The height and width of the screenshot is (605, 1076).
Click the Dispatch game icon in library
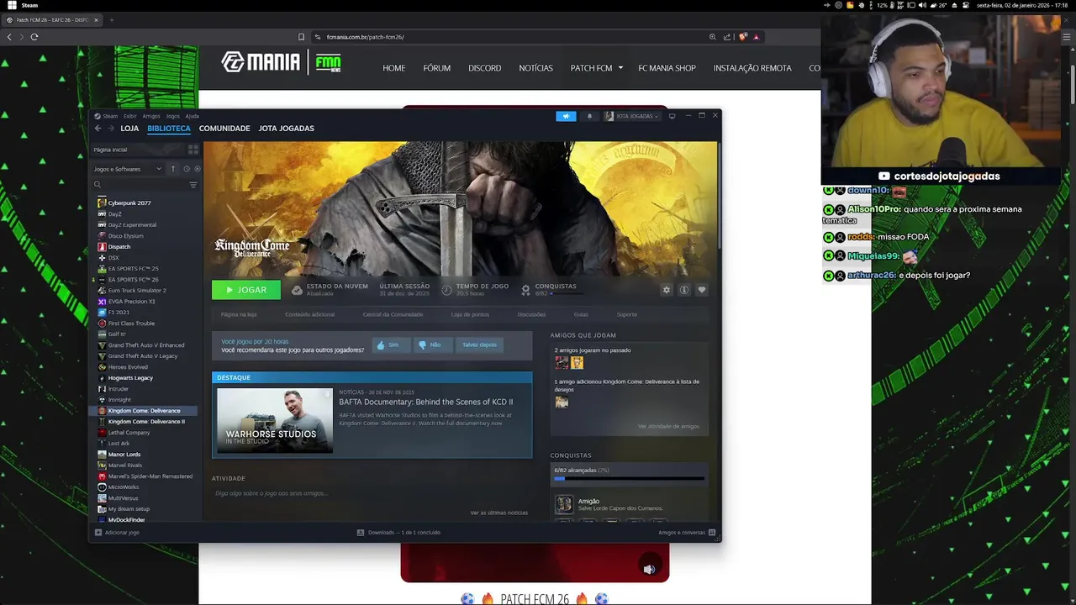point(102,247)
